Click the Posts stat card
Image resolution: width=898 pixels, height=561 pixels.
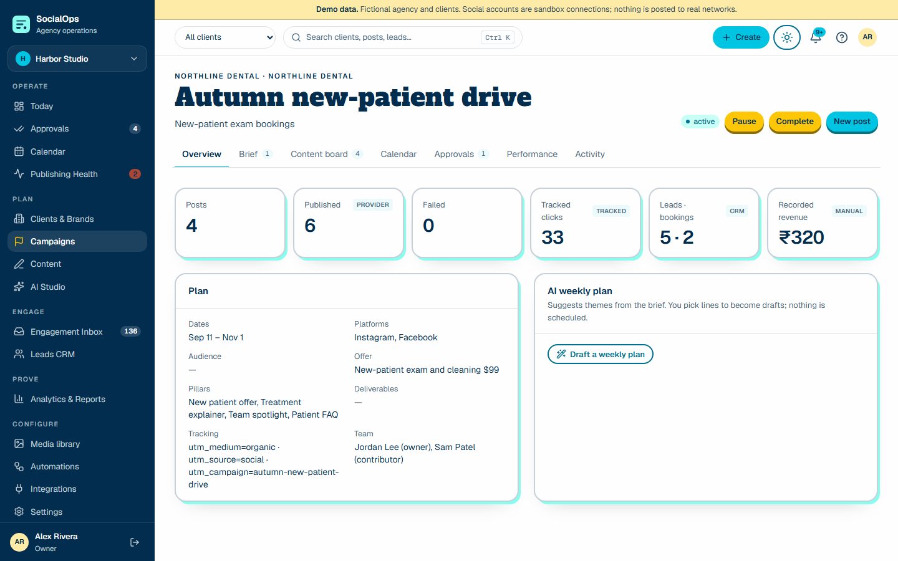tap(230, 223)
